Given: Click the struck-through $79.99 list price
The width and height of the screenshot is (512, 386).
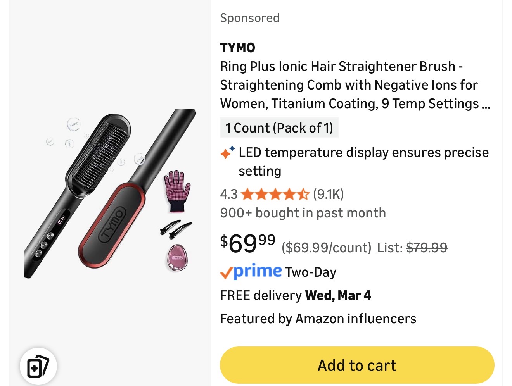Looking at the screenshot, I should pos(427,247).
